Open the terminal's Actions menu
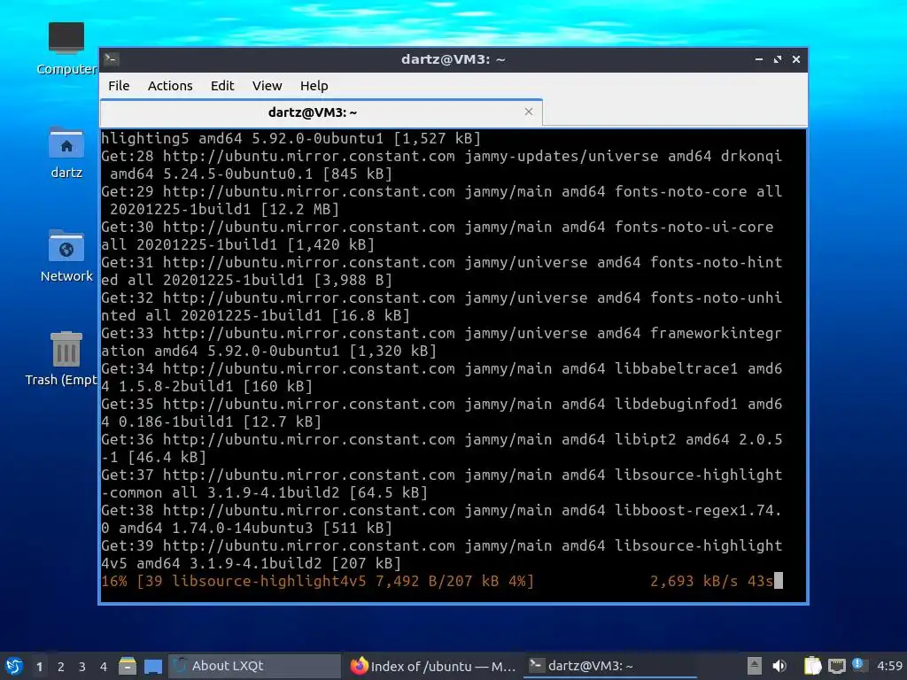This screenshot has height=680, width=907. (x=170, y=86)
